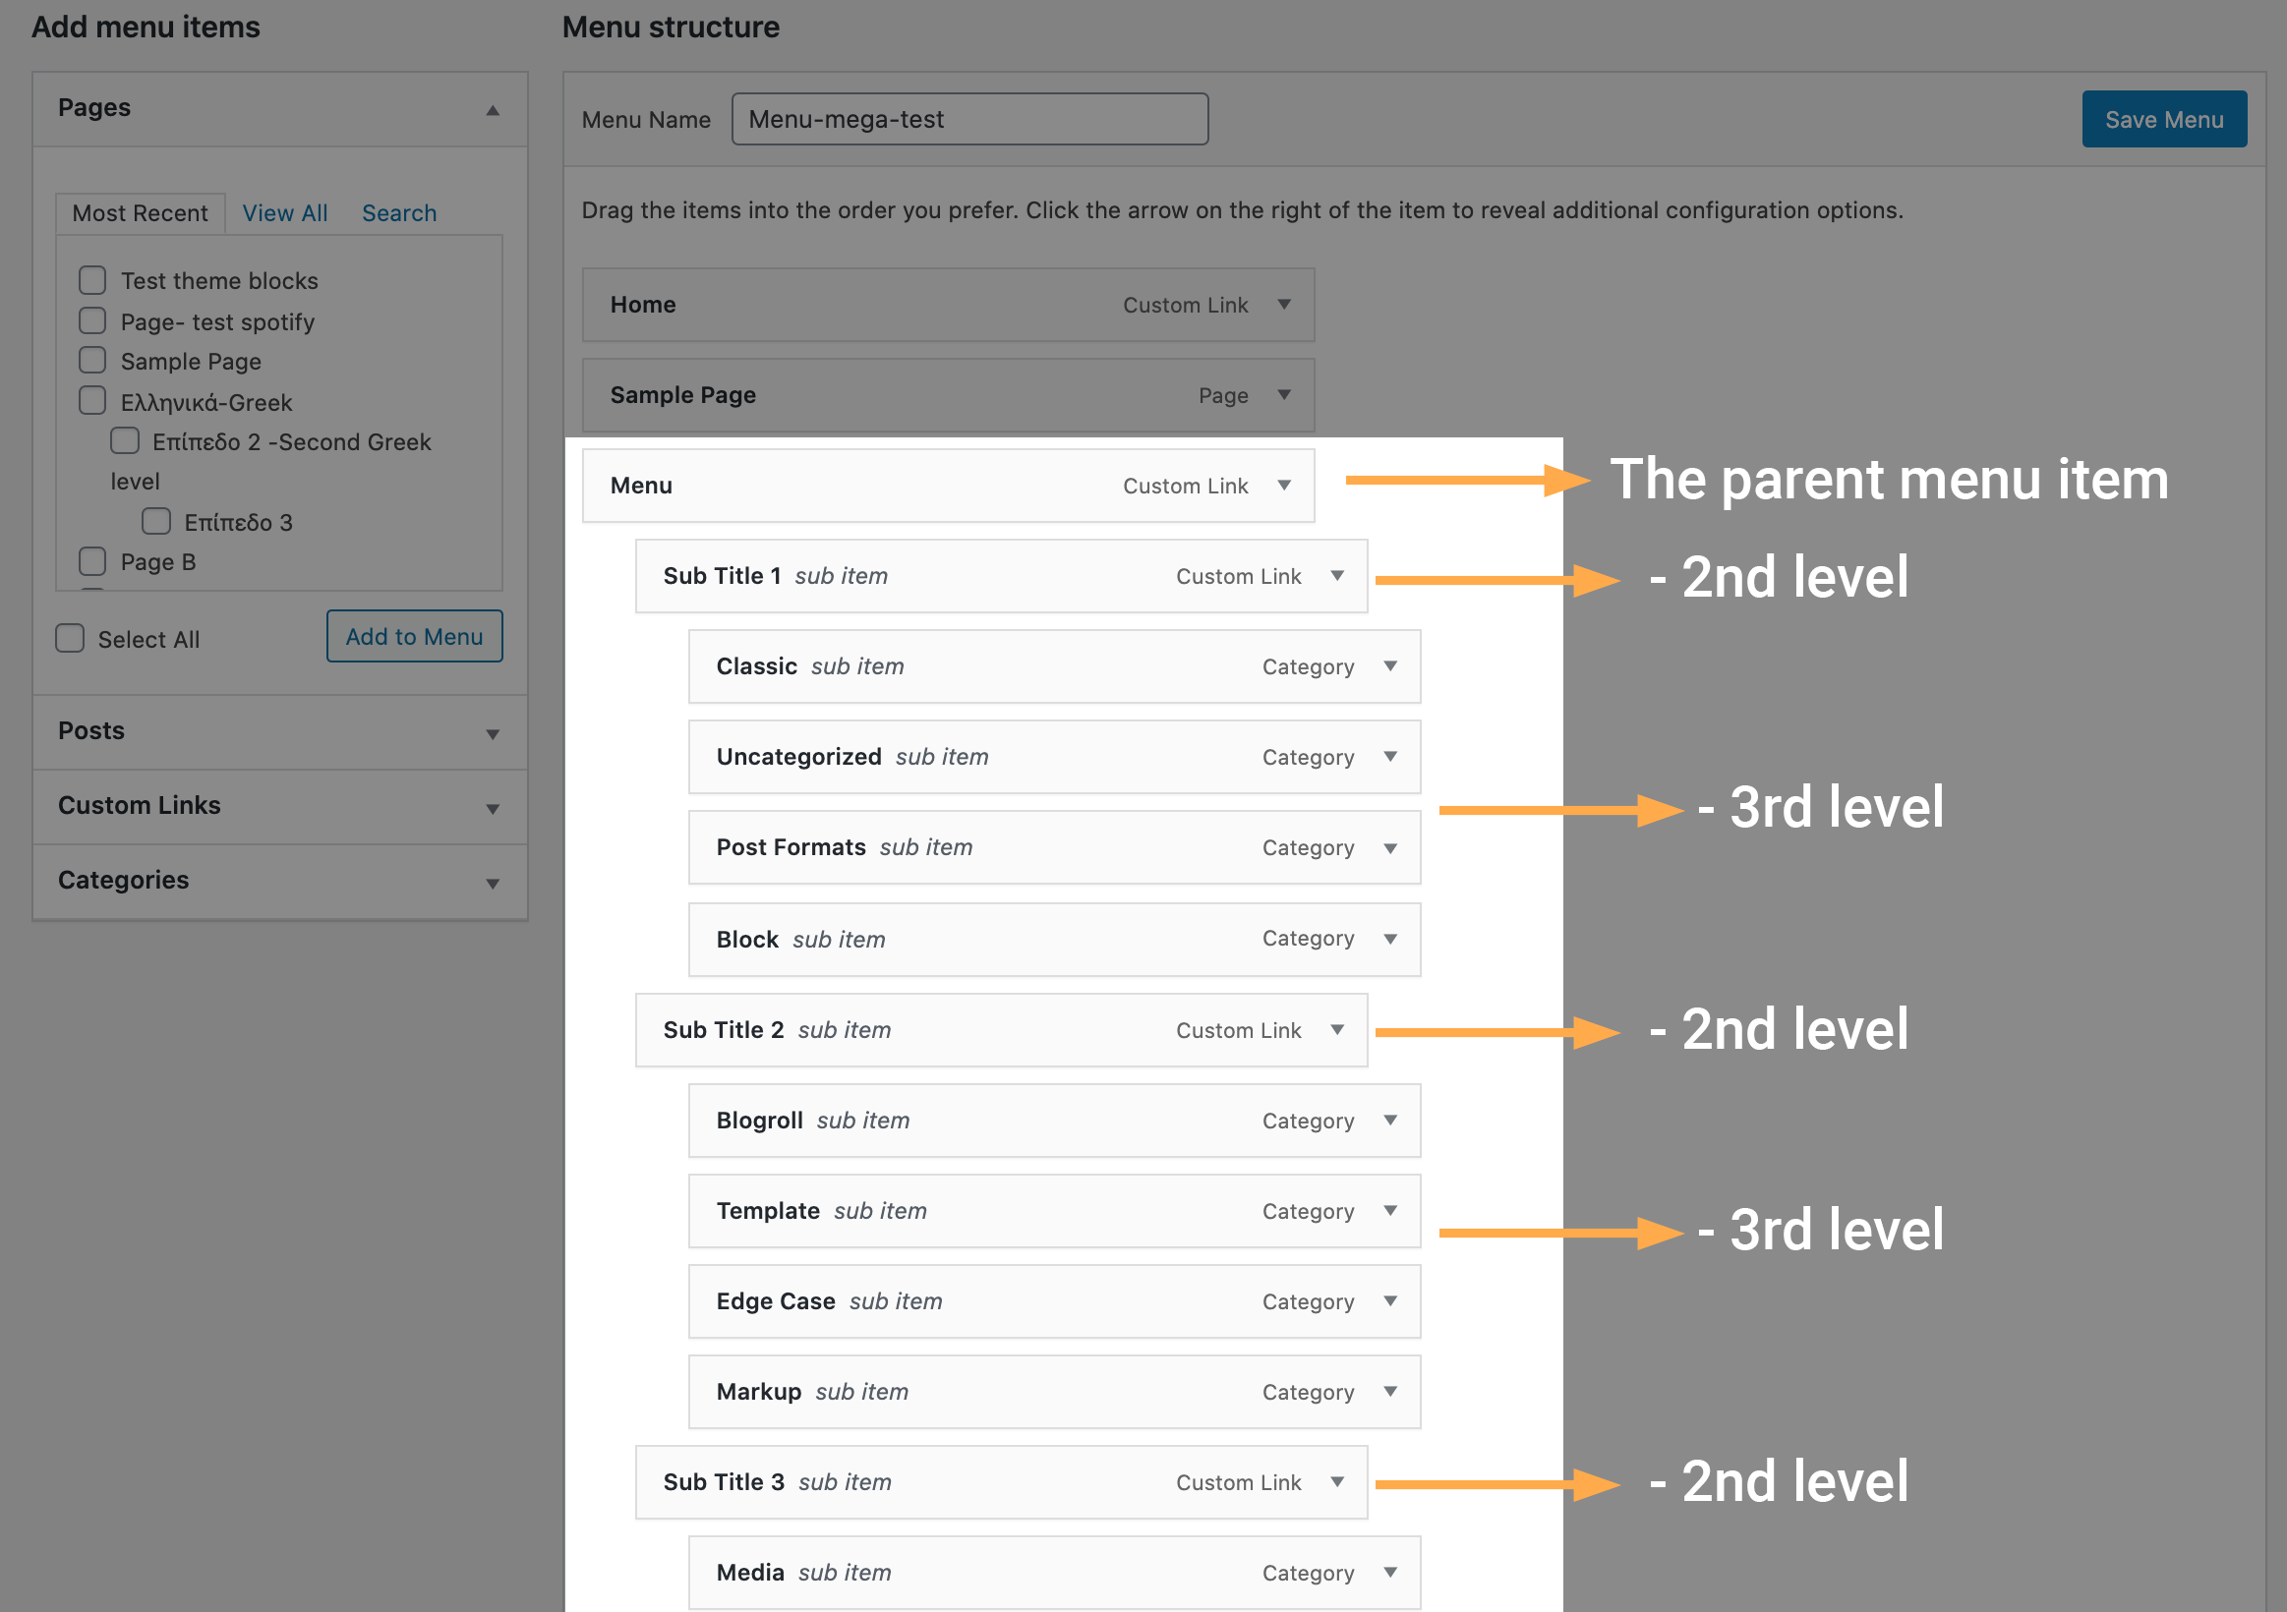Image resolution: width=2287 pixels, height=1612 pixels.
Task: Check the Page B checkbox
Action: click(x=91, y=560)
